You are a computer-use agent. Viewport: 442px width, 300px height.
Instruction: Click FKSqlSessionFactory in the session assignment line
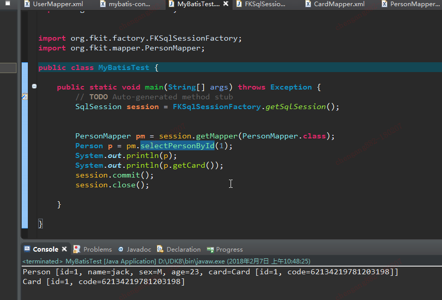[217, 107]
